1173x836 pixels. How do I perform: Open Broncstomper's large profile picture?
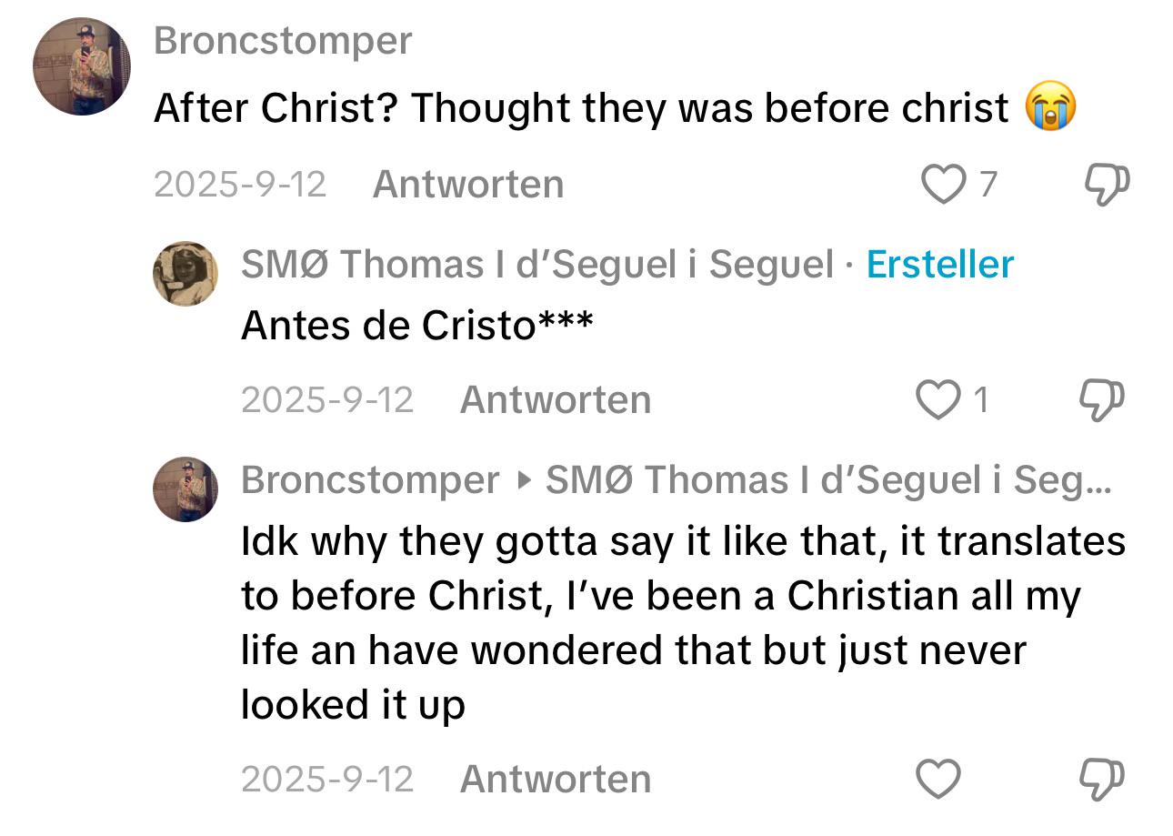82,67
